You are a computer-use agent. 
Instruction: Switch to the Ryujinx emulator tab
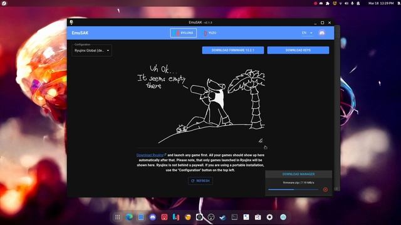click(x=184, y=33)
